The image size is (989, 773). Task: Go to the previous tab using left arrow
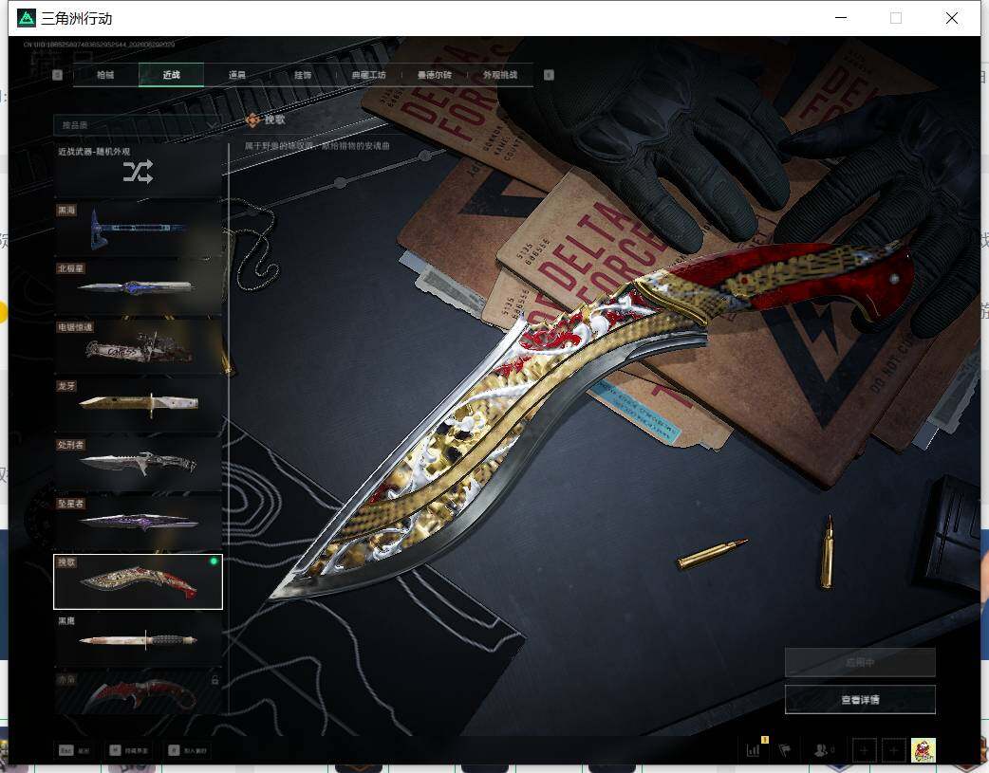click(x=57, y=74)
